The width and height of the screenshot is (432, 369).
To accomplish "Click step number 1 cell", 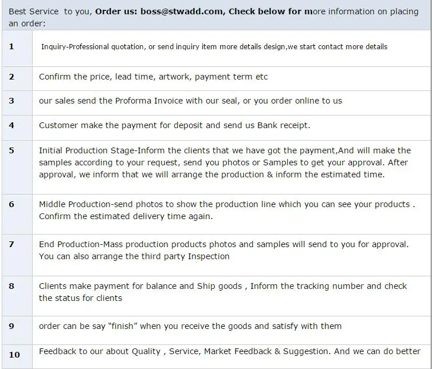I will (17, 49).
